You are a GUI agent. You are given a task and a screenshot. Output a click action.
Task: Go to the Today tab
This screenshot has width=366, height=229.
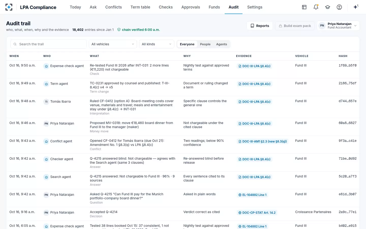(75, 7)
